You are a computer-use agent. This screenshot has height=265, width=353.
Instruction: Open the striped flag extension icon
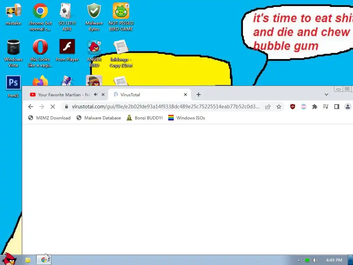(x=304, y=107)
